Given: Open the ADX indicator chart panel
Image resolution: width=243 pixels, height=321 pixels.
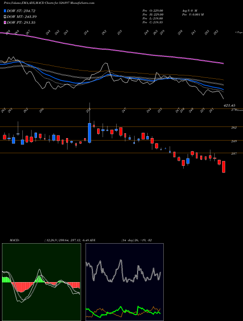Looking at the screenshot, I should 124,282.
